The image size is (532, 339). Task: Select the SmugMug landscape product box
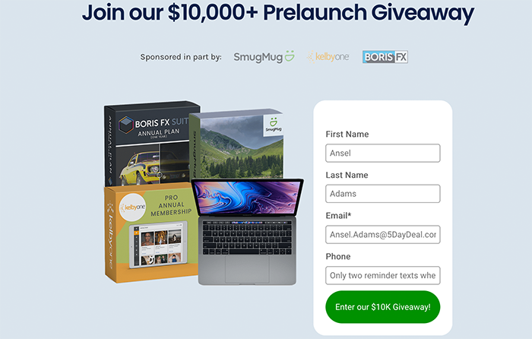pyautogui.click(x=237, y=144)
